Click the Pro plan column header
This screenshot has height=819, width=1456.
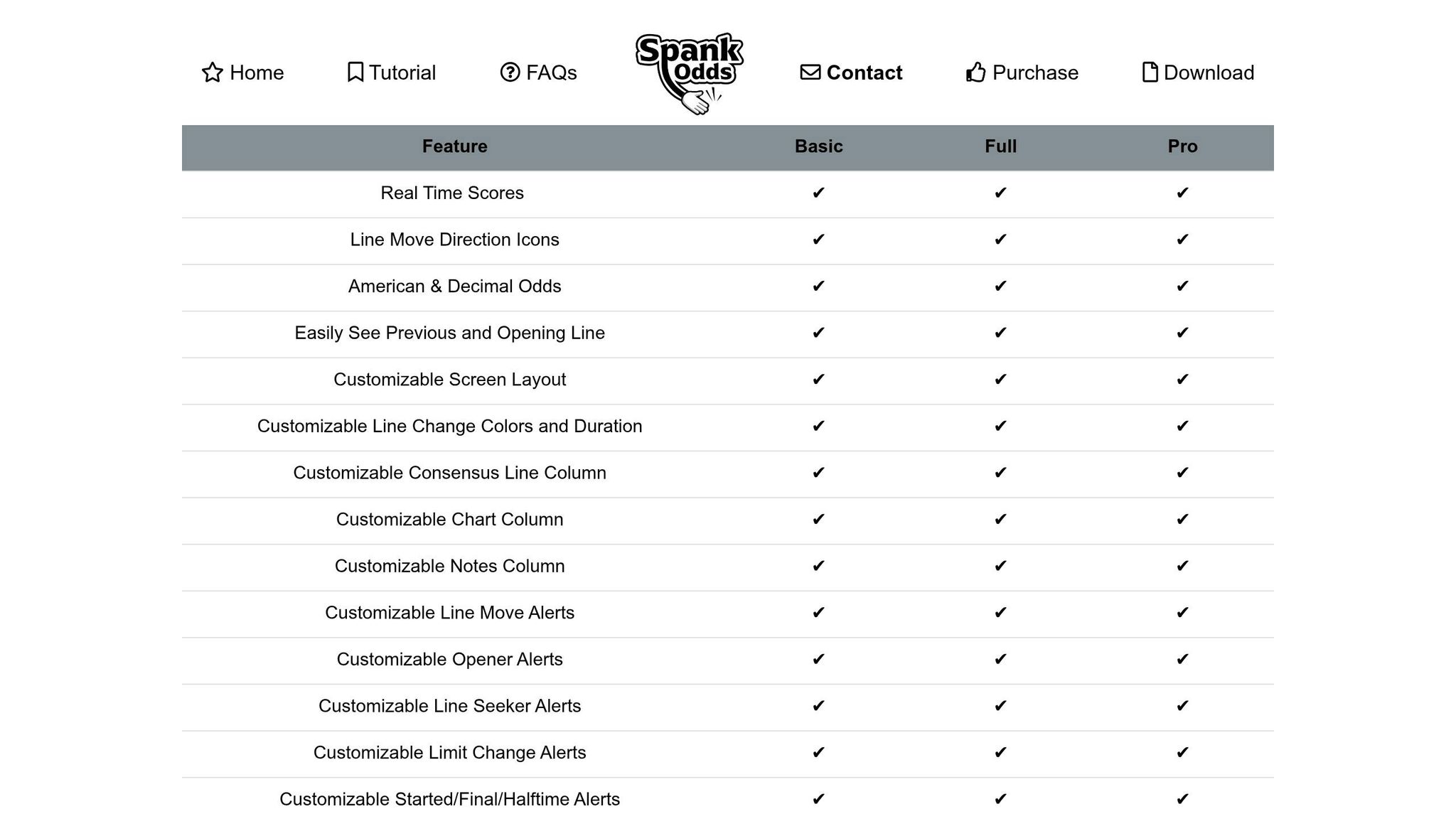point(1182,146)
